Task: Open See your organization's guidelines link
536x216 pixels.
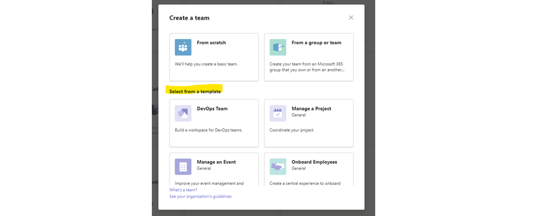Action: [200, 196]
